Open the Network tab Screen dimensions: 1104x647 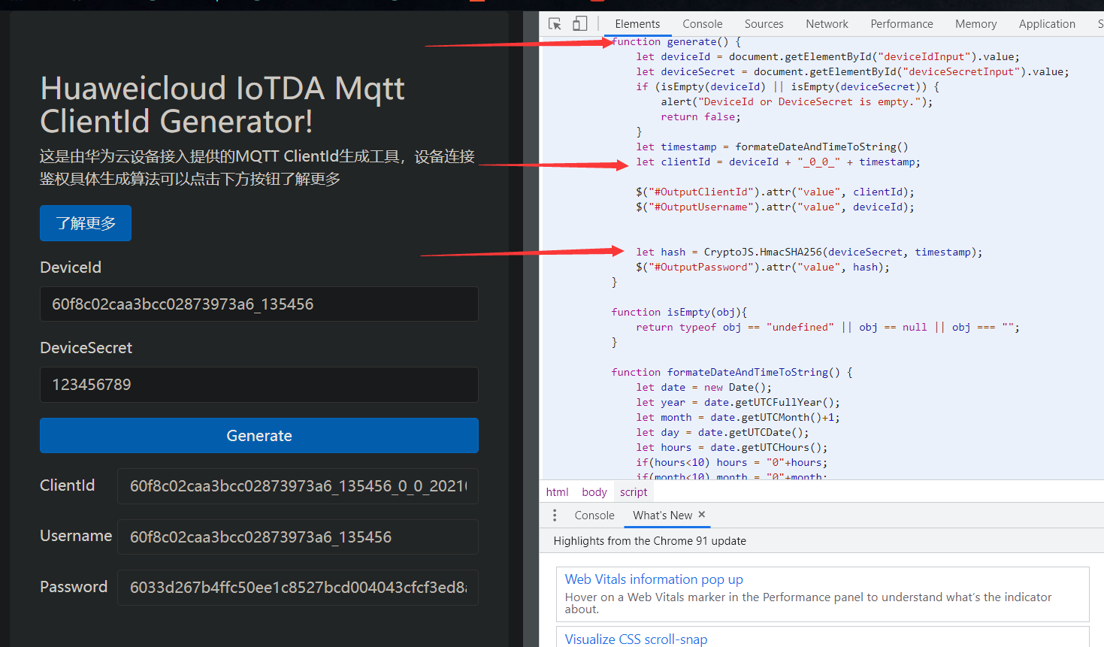tap(827, 24)
